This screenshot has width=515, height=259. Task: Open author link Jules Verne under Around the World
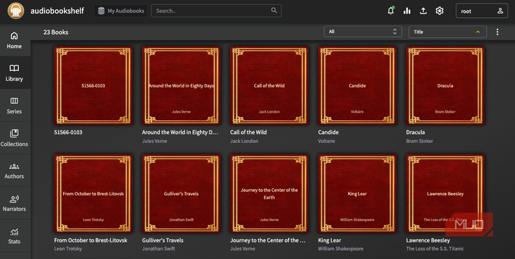[x=154, y=141]
